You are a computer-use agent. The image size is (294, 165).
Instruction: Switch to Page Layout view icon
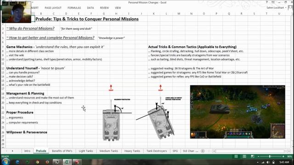[x=244, y=156]
